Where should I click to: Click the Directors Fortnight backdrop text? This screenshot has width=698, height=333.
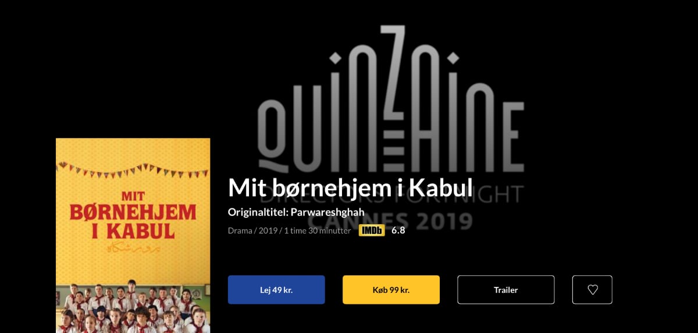(390, 194)
